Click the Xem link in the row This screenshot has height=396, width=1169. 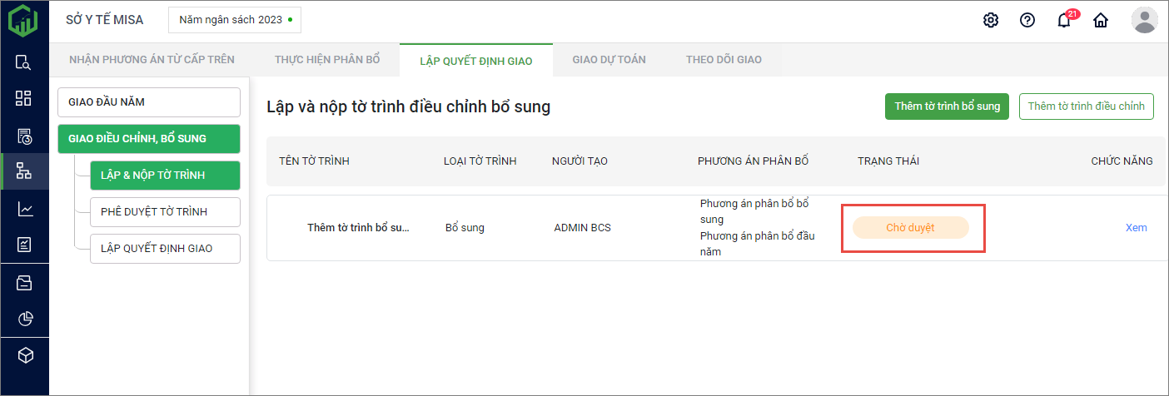1136,228
